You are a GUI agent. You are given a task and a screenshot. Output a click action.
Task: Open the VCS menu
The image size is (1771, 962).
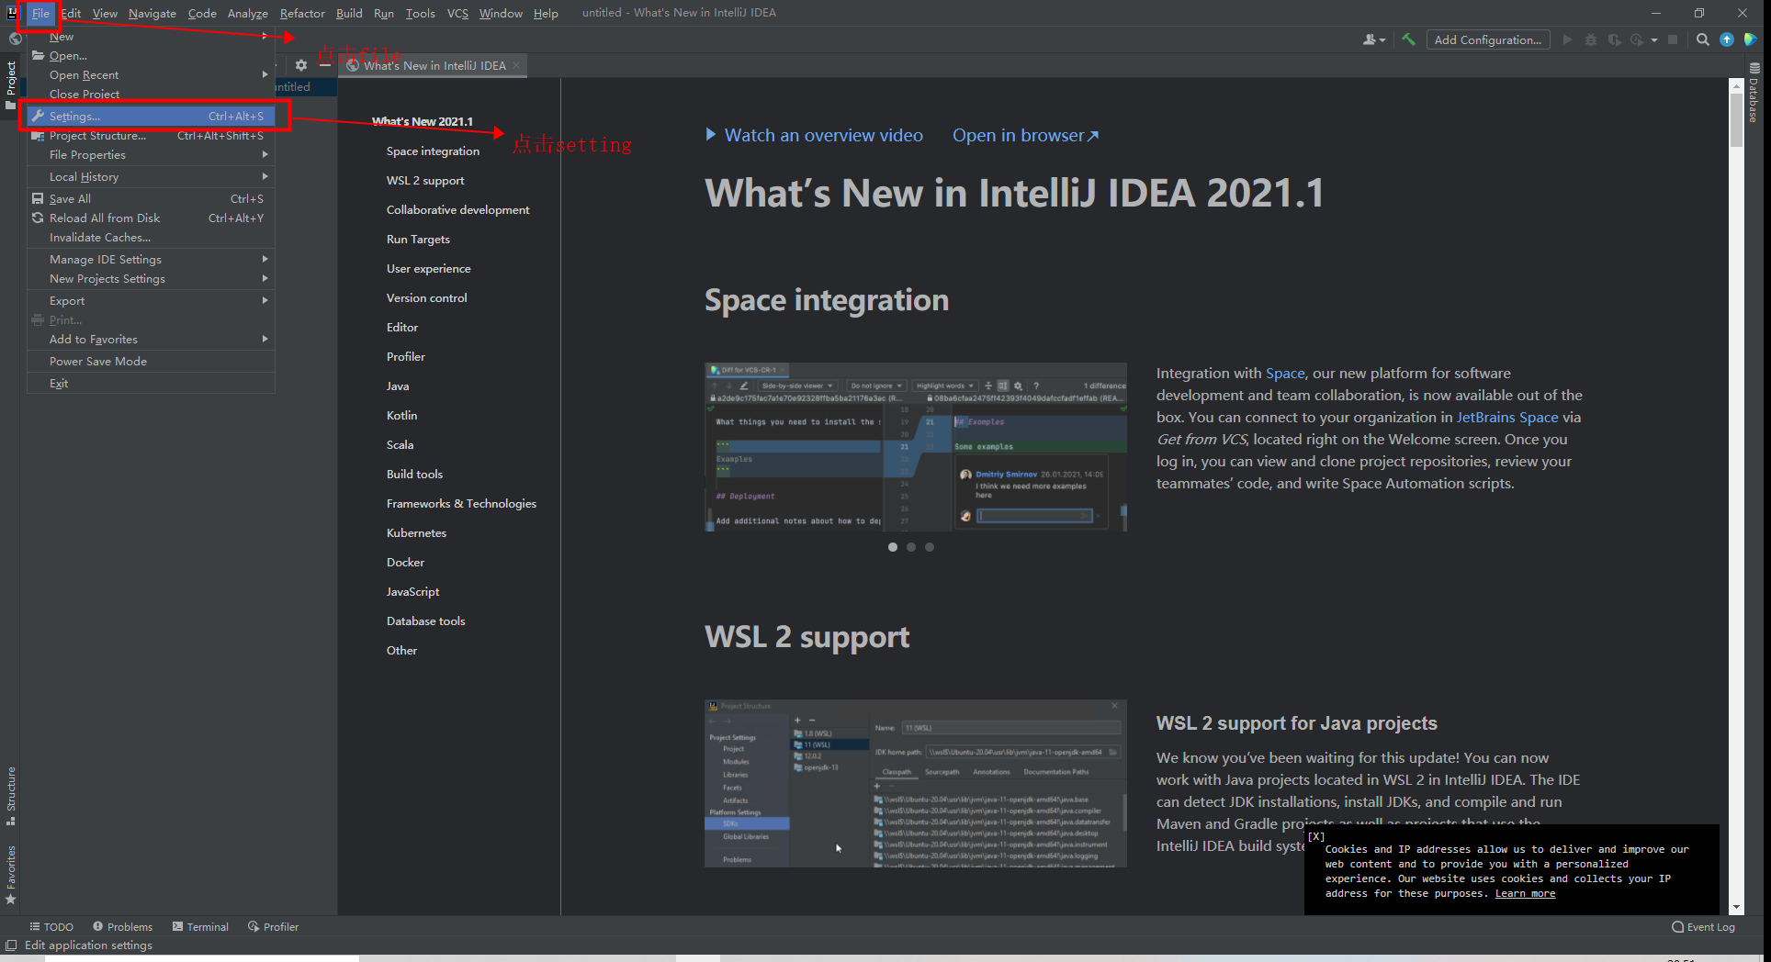[457, 13]
